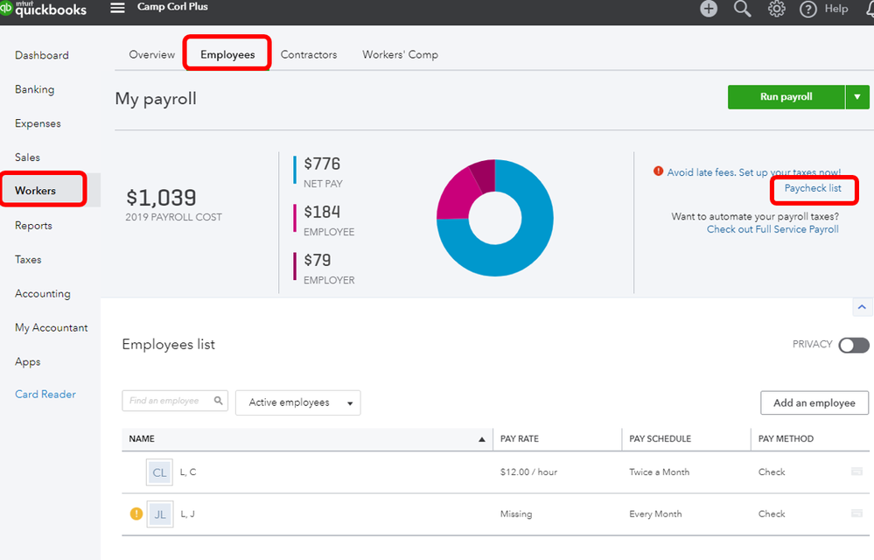This screenshot has height=560, width=874.
Task: Select Workers in the sidebar
Action: click(36, 191)
